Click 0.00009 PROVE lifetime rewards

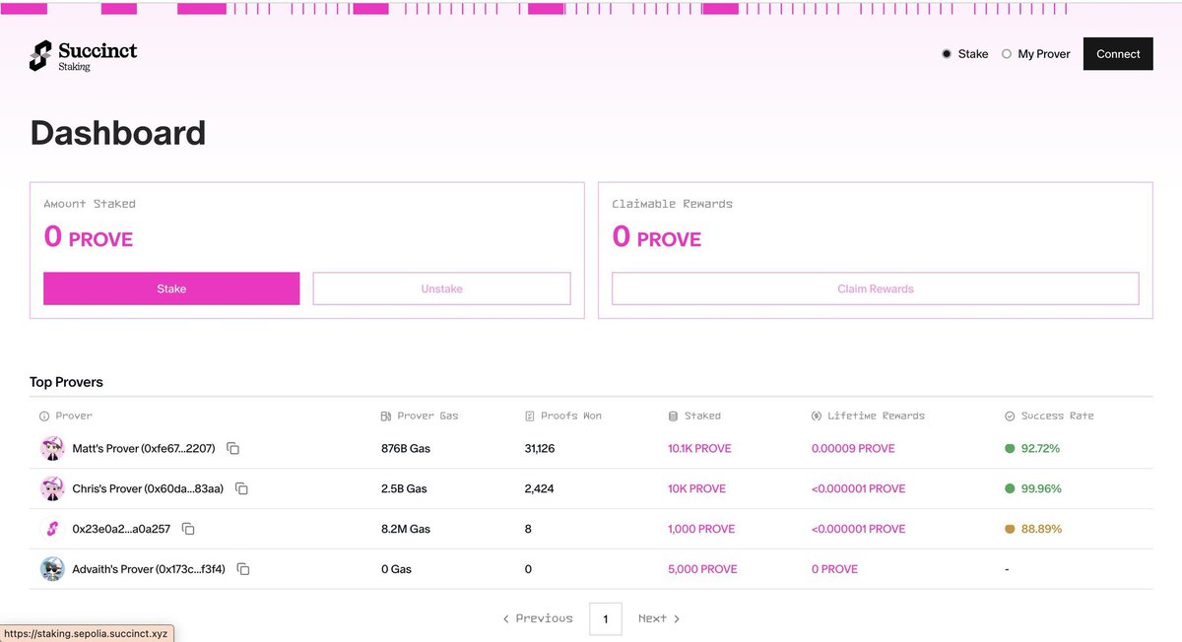click(853, 449)
